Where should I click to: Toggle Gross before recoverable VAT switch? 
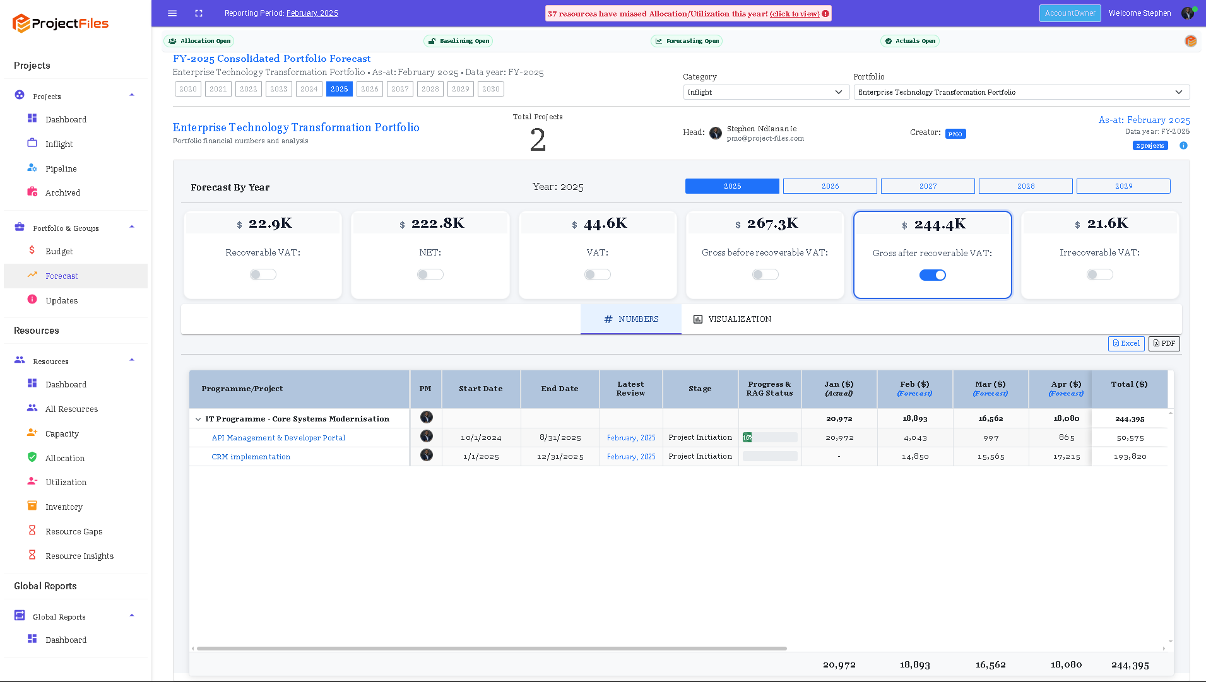(765, 274)
